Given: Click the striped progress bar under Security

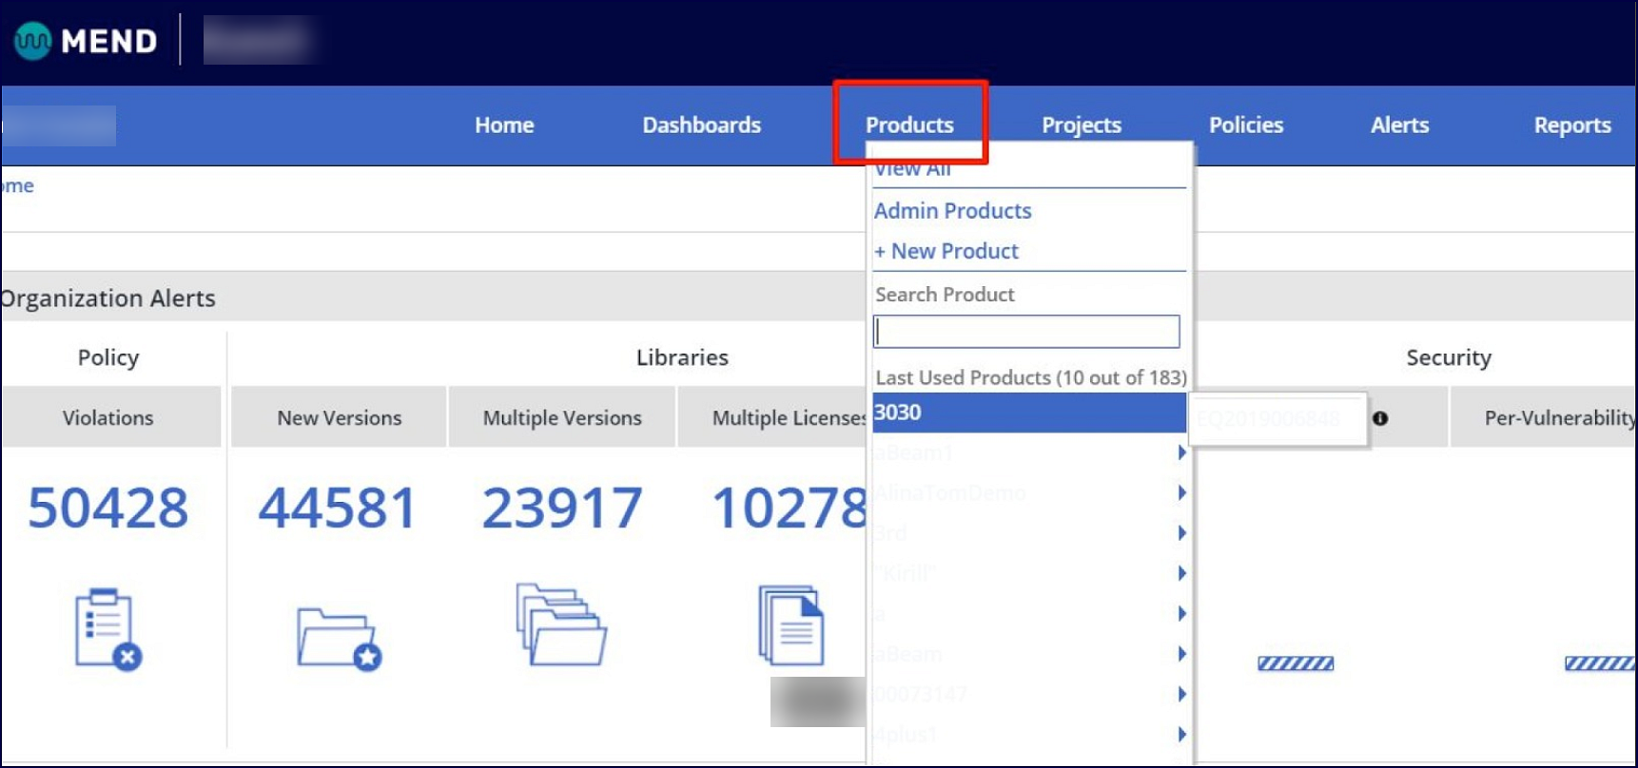Looking at the screenshot, I should pyautogui.click(x=1296, y=663).
